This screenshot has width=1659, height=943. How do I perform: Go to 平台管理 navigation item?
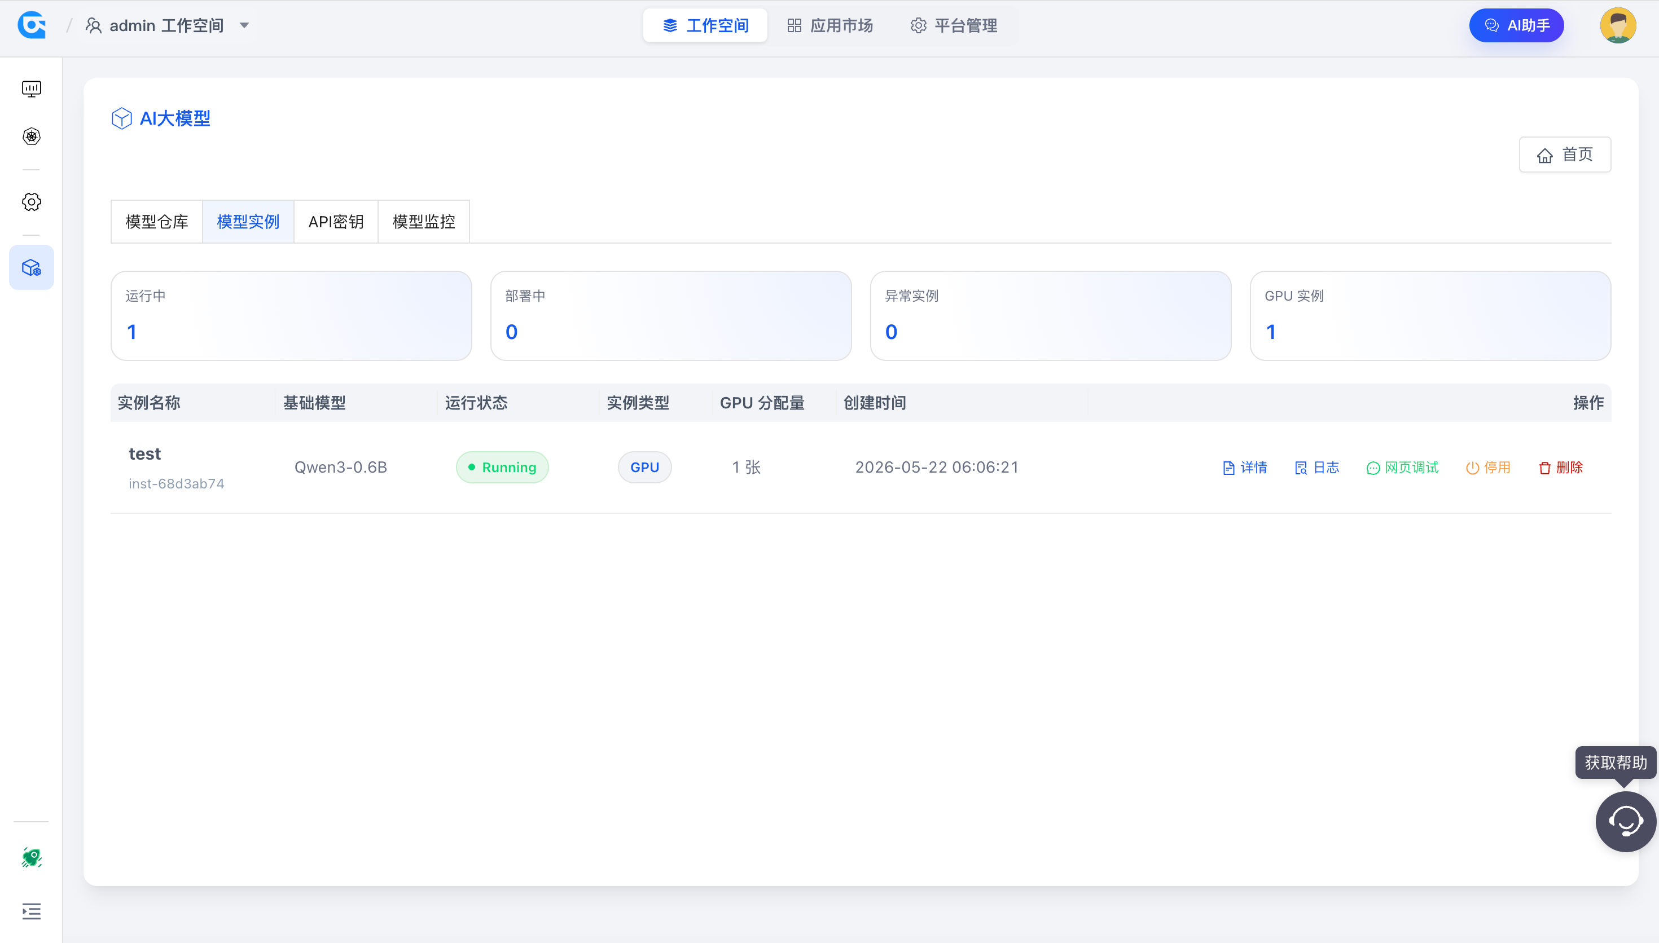click(954, 25)
